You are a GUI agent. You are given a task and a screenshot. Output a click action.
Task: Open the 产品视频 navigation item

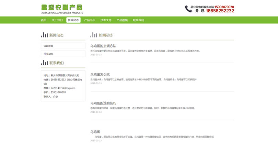122,20
